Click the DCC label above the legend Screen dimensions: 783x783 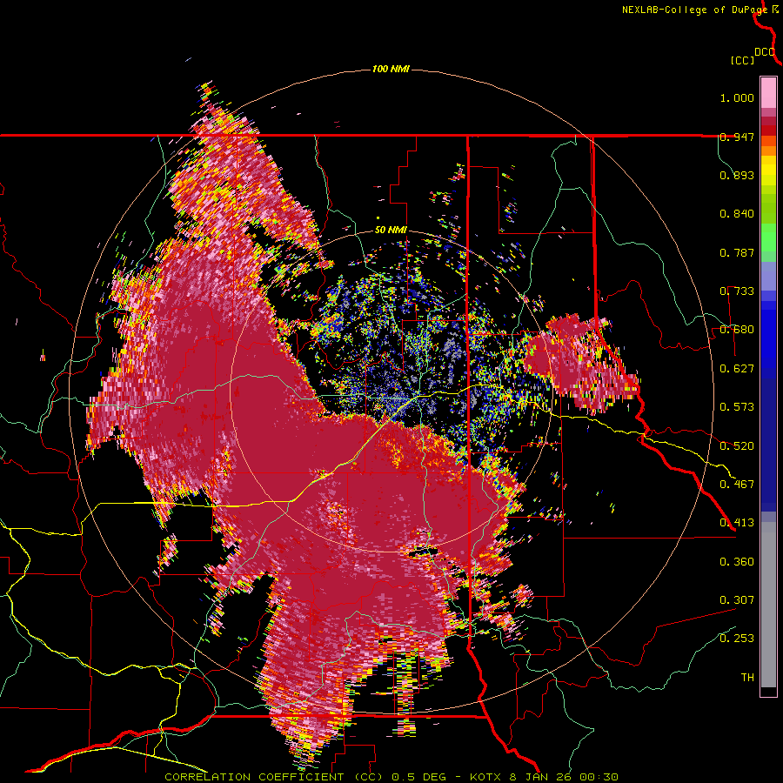[x=764, y=52]
